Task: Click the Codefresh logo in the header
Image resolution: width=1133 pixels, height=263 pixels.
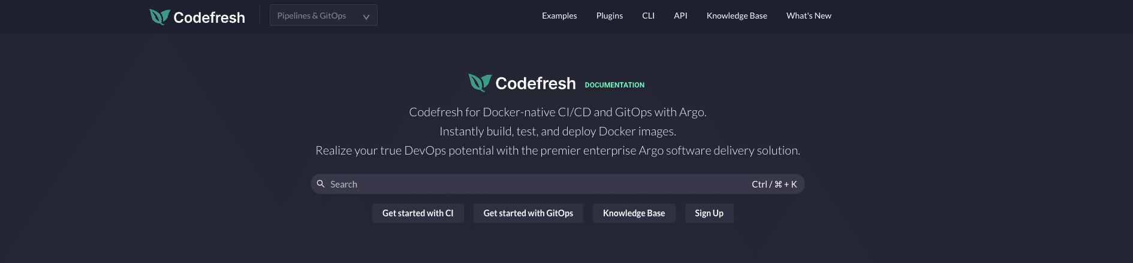Action: [197, 17]
